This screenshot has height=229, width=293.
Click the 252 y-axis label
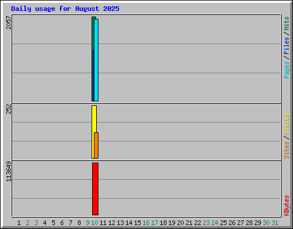pyautogui.click(x=9, y=109)
